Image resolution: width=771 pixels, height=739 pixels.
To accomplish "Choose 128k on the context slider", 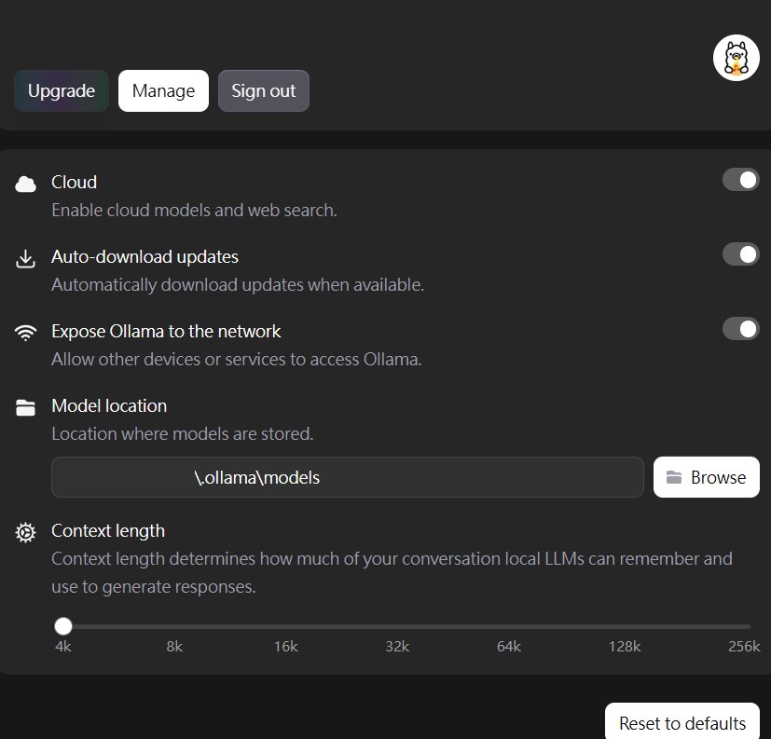I will pos(624,626).
